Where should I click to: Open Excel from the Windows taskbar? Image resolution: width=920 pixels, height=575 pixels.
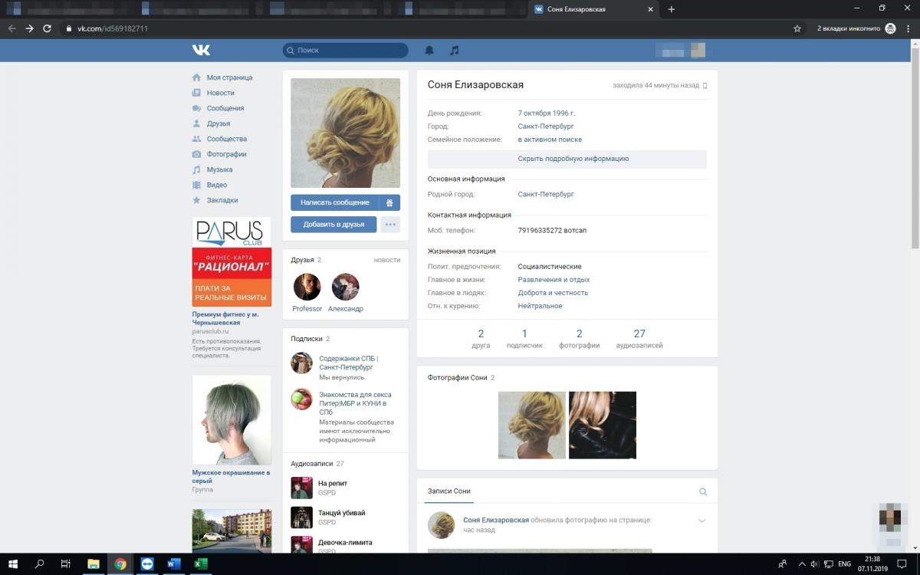(200, 564)
